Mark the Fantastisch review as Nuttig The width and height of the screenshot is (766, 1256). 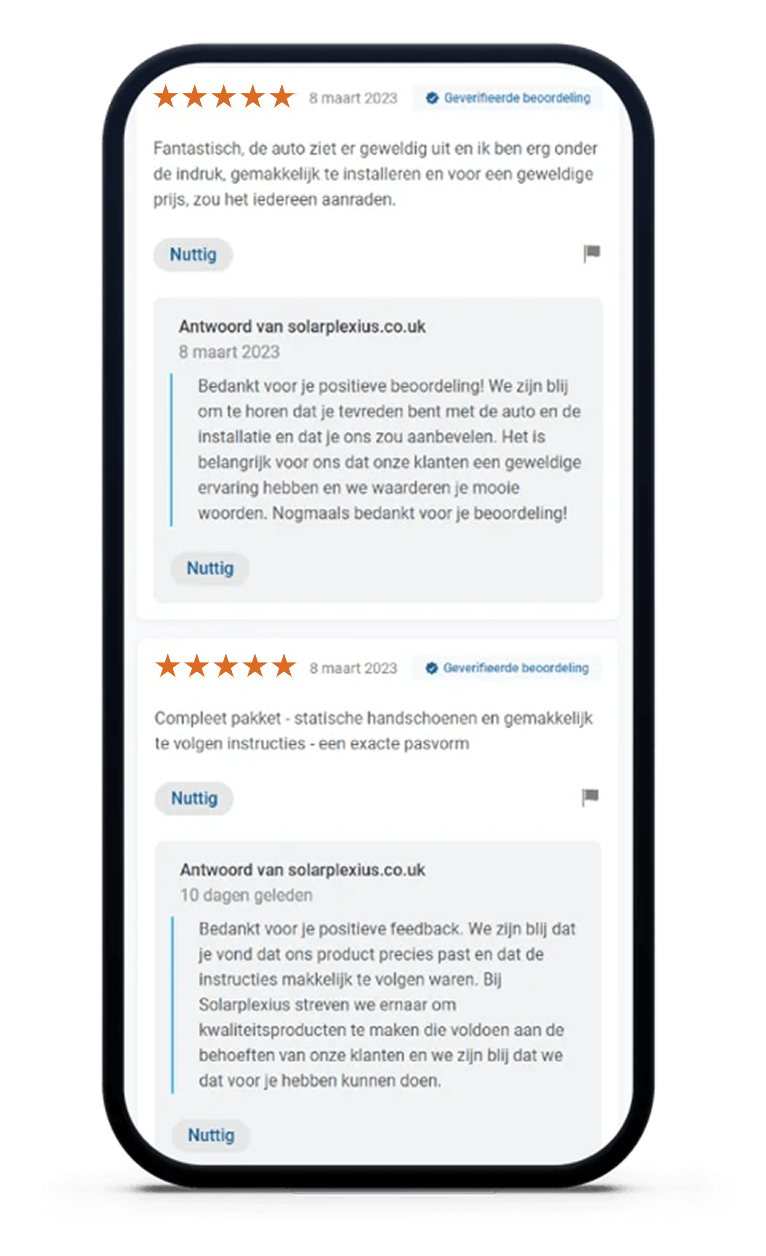(x=193, y=254)
